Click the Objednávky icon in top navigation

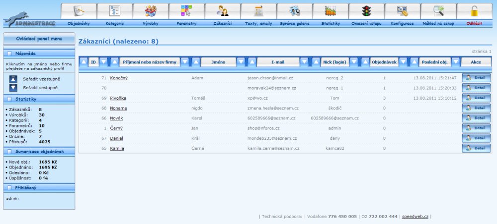point(79,11)
